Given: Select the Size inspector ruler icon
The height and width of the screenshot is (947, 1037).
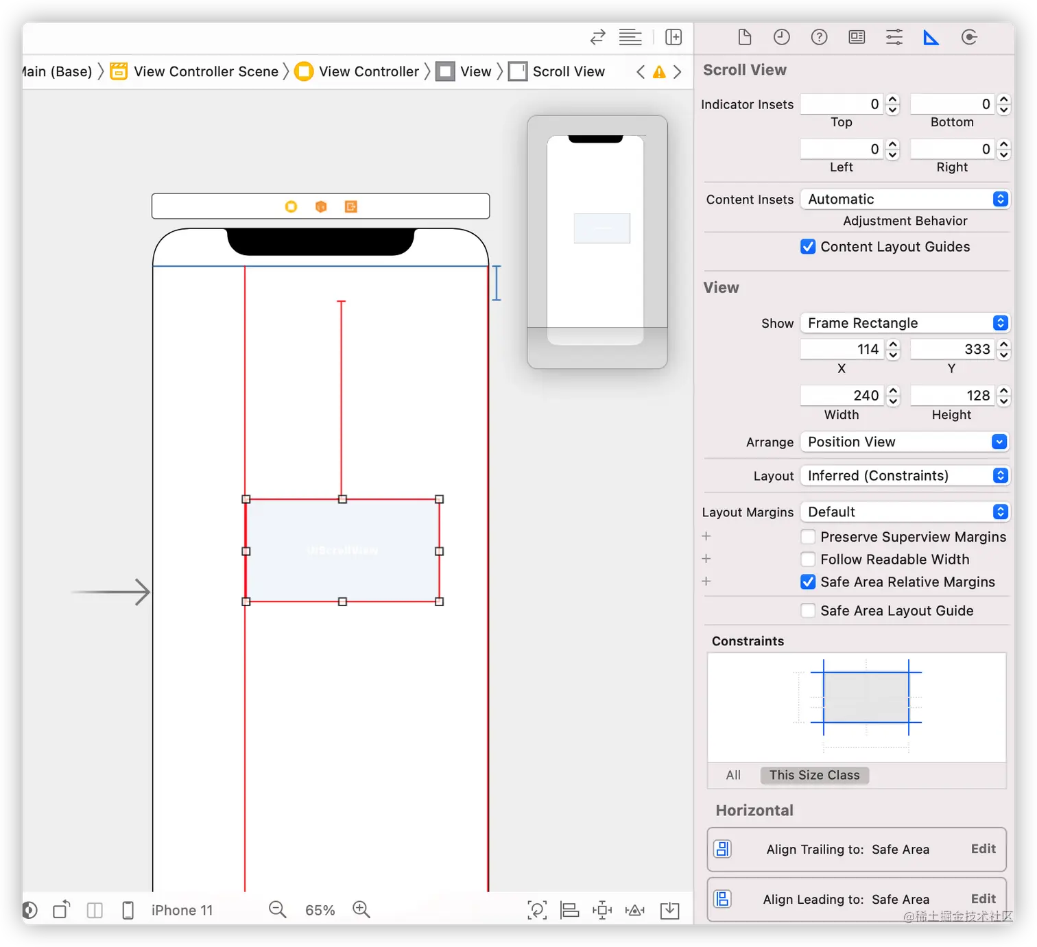Looking at the screenshot, I should coord(931,37).
